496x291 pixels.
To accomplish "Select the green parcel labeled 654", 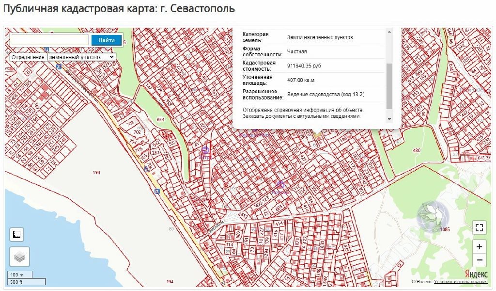I will [161, 120].
